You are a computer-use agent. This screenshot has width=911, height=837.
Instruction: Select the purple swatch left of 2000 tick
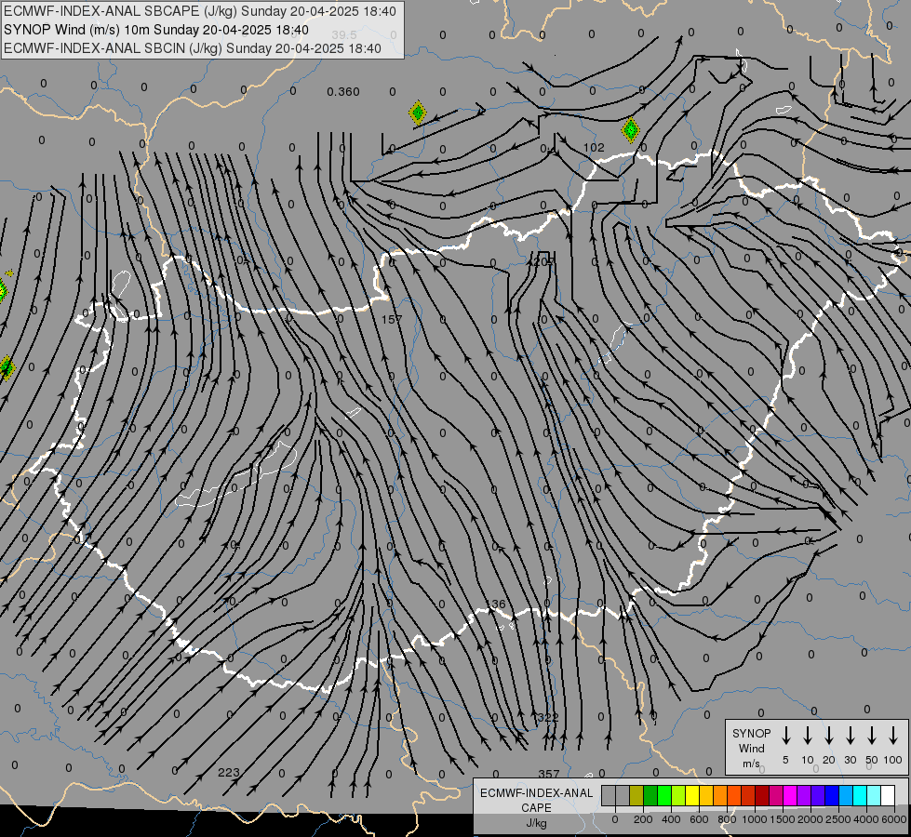click(x=804, y=795)
